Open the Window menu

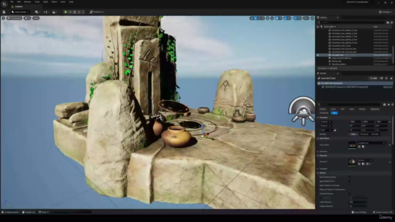tap(27, 2)
